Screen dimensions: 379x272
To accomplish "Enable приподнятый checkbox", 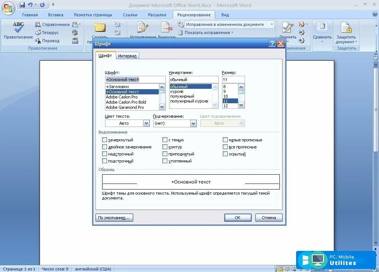I will pos(165,154).
